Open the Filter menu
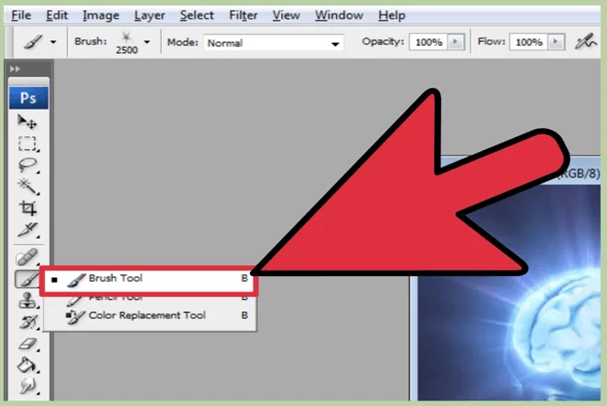This screenshot has height=406, width=607. (244, 16)
